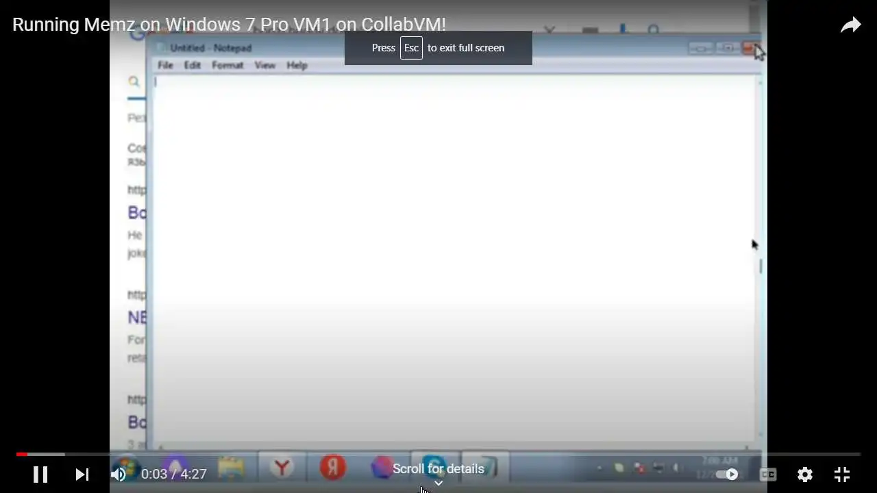Click the 0:03 / 4:27 time display
Image resolution: width=877 pixels, height=493 pixels.
[x=174, y=474]
